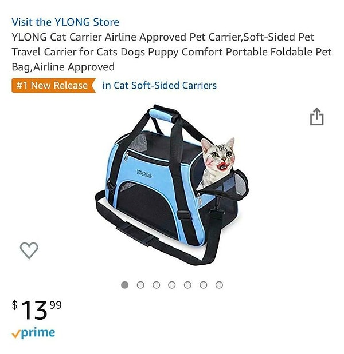Image resolution: width=344 pixels, height=354 pixels.
Task: Add item to wish list via heart icon
Action: click(29, 250)
